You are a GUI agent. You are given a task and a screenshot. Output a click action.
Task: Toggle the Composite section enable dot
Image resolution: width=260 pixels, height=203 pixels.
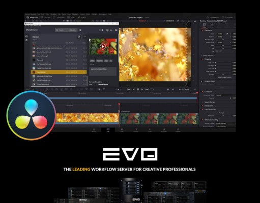point(203,92)
